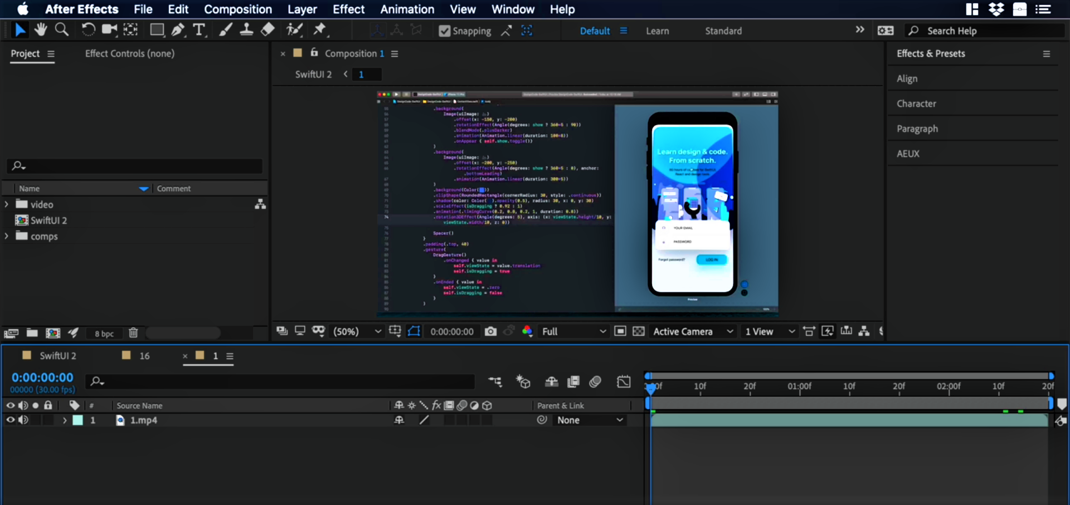Open the Full resolution dropdown
This screenshot has height=505, width=1070.
click(573, 332)
